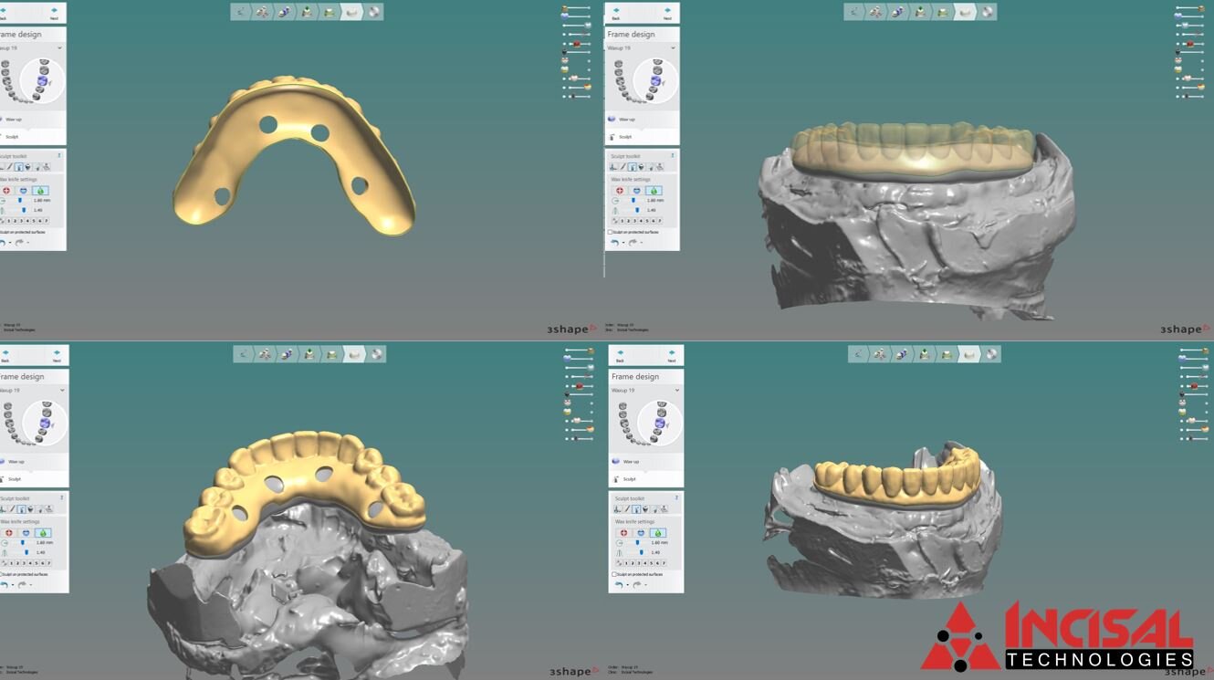The width and height of the screenshot is (1214, 680).
Task: Open the final disc-shaped workflow step in the occlusal teeth view
Action: click(x=376, y=353)
